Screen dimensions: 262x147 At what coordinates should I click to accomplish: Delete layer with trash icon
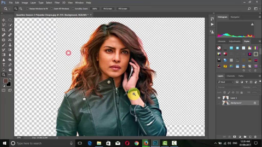255,137
